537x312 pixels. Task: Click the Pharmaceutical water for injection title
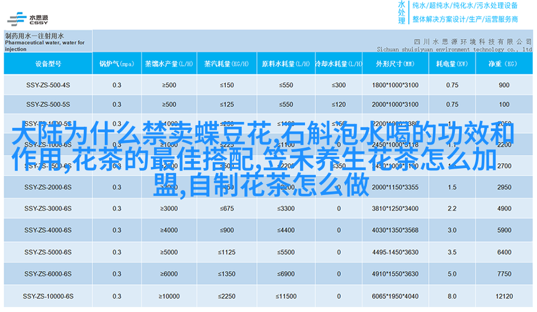coord(45,42)
